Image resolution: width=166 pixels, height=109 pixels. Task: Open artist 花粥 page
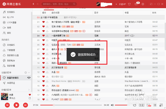96,36
